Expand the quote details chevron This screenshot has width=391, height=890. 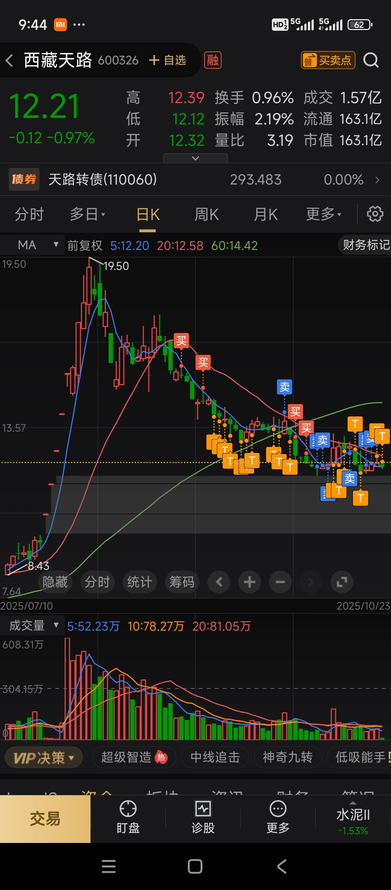(x=195, y=158)
